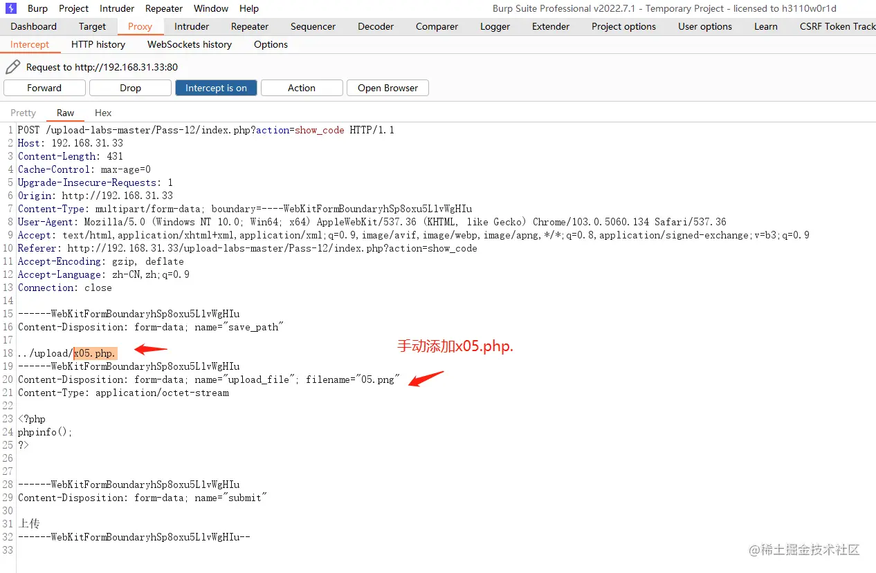Click the Content-Type: application/octet-stream line
This screenshot has width=876, height=573.
[x=123, y=393]
